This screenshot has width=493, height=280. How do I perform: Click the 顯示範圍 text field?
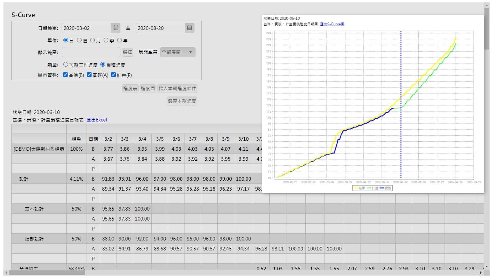(90, 52)
